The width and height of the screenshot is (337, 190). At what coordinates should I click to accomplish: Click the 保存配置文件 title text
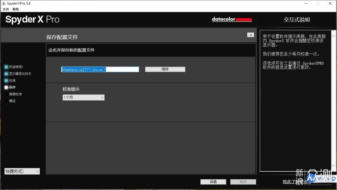(62, 37)
